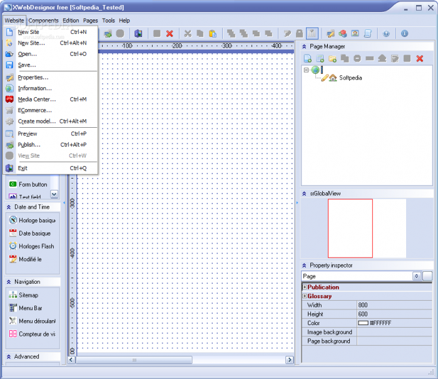Choose Media Center from Website menu

(x=36, y=100)
